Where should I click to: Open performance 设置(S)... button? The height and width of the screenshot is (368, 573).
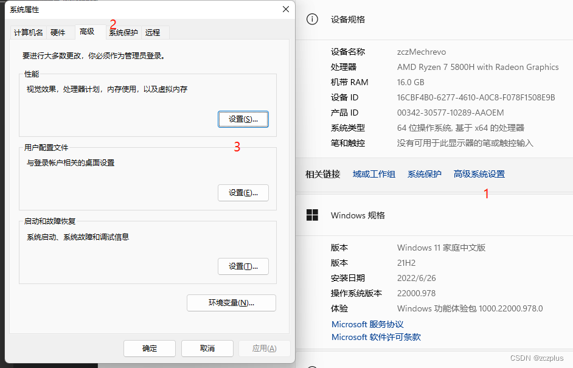pos(243,119)
